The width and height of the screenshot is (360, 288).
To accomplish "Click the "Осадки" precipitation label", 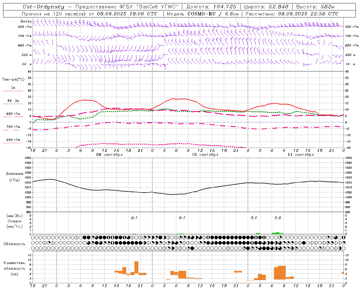I will (15, 221).
